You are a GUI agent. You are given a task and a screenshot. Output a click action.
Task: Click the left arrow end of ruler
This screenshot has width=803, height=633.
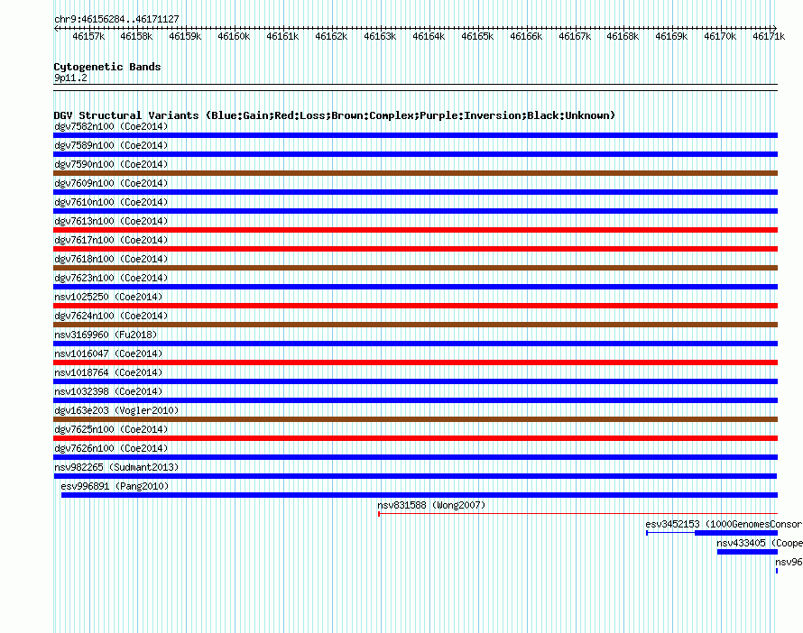(56, 28)
